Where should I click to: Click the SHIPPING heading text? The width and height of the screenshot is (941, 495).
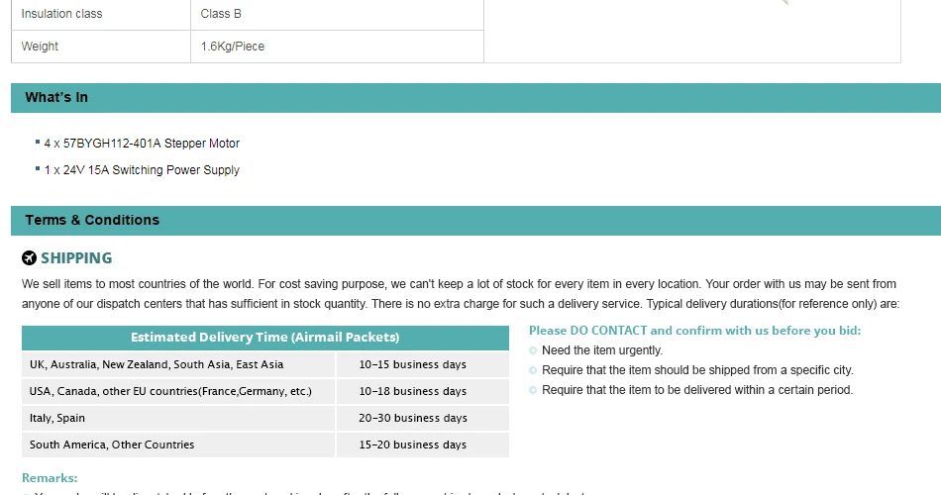(76, 258)
